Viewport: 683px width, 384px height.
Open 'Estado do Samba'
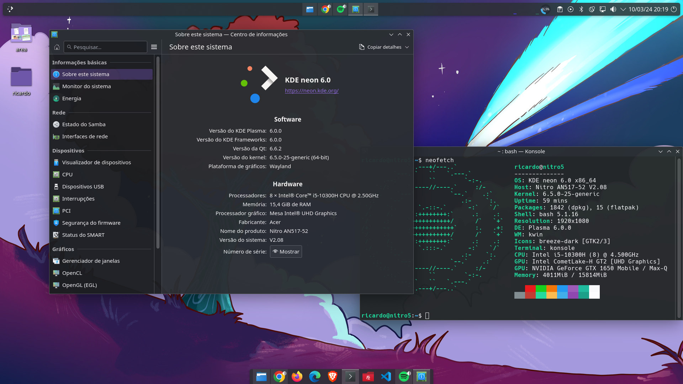tap(102, 124)
